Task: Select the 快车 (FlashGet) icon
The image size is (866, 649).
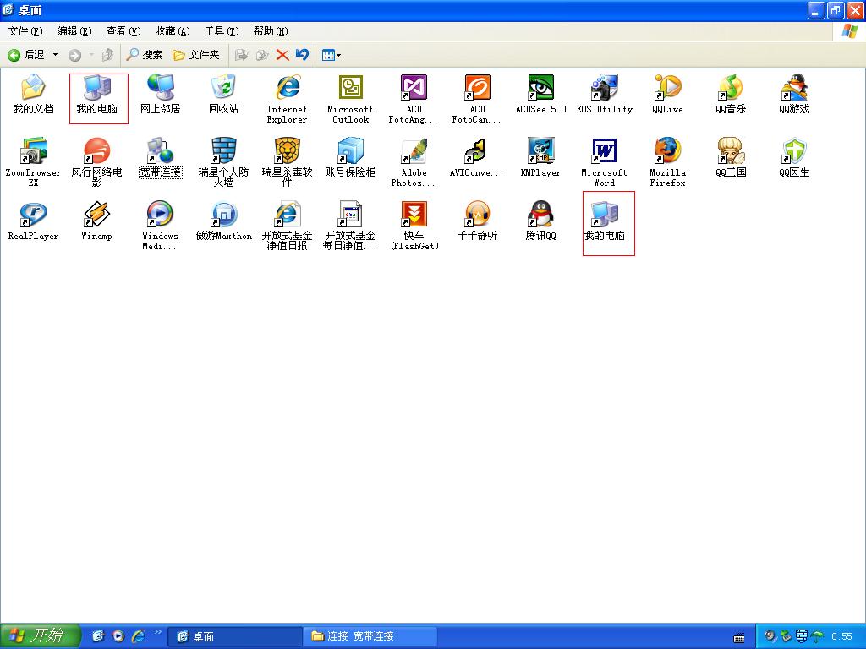Action: click(414, 215)
